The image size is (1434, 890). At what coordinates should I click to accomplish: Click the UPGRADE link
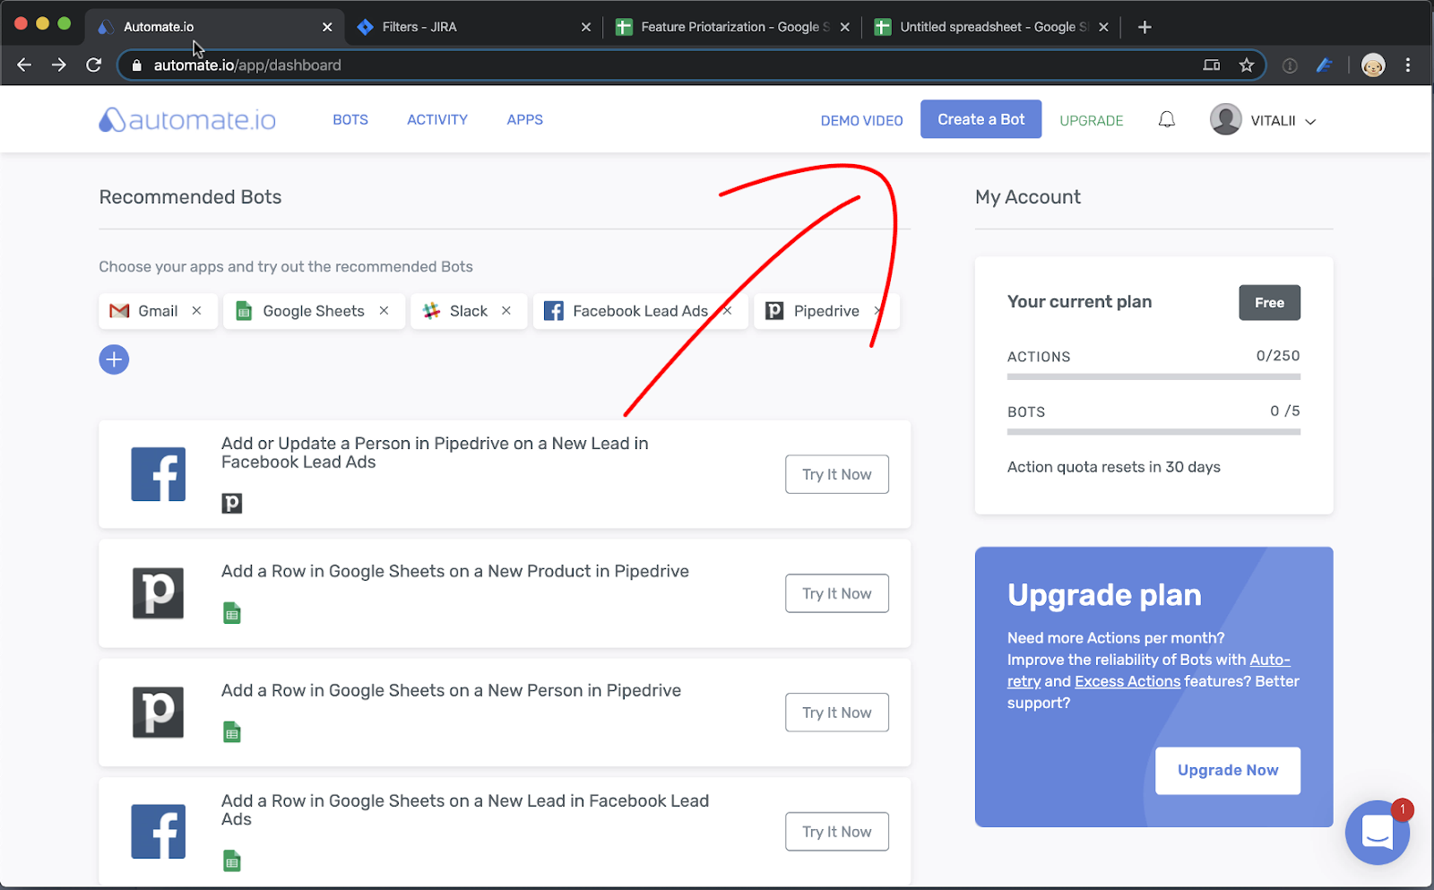tap(1091, 120)
